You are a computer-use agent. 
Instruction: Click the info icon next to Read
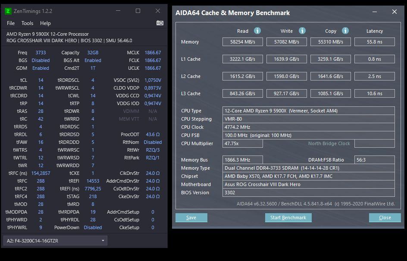coord(257,31)
